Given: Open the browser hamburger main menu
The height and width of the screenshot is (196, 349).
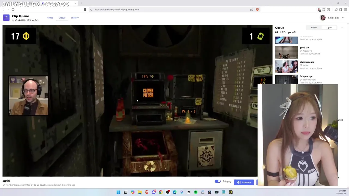Looking at the screenshot, I should click(x=345, y=10).
